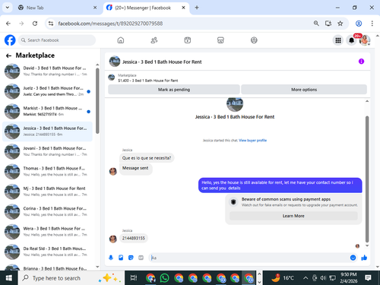Image resolution: width=380 pixels, height=285 pixels.
Task: Click Mark as pending button
Action: [x=174, y=90]
